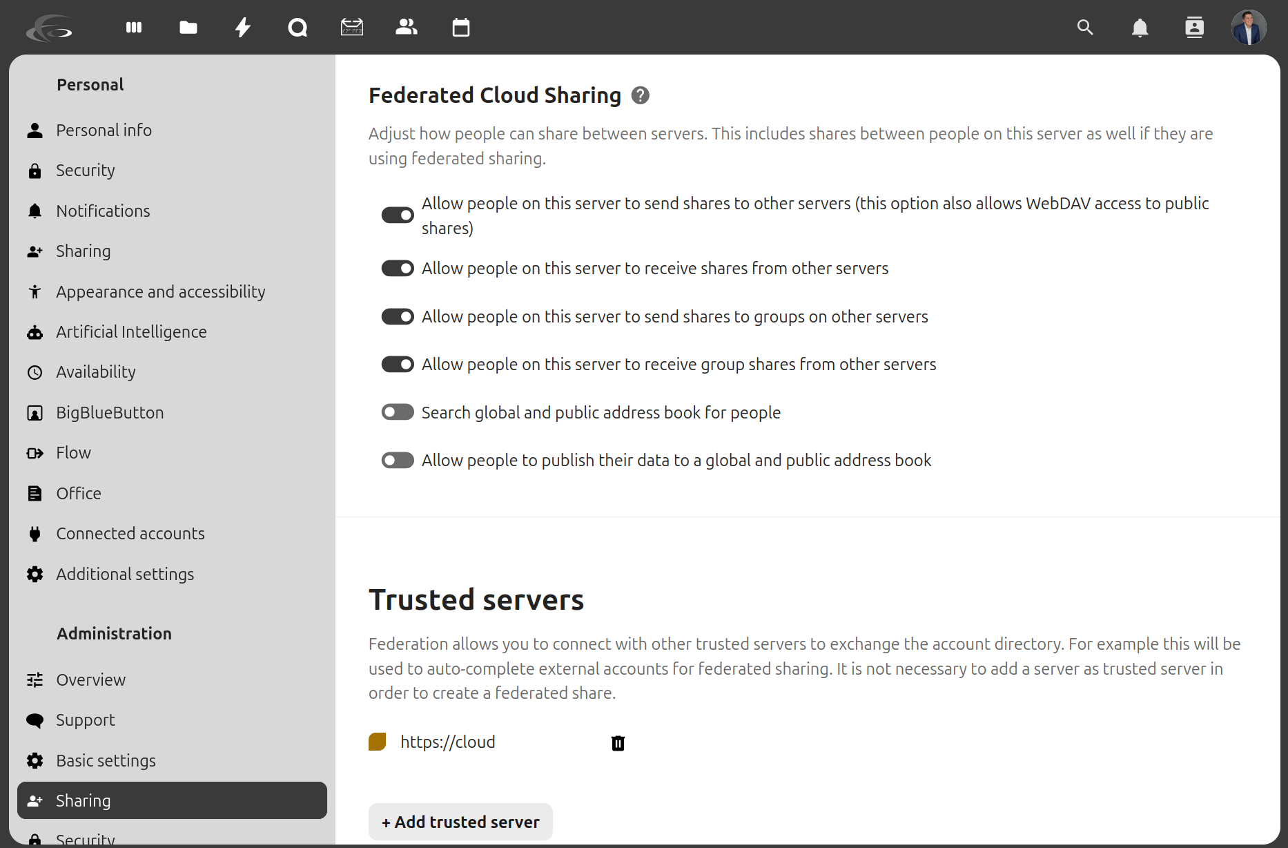Enable search global and public address book
The image size is (1288, 848).
398,413
